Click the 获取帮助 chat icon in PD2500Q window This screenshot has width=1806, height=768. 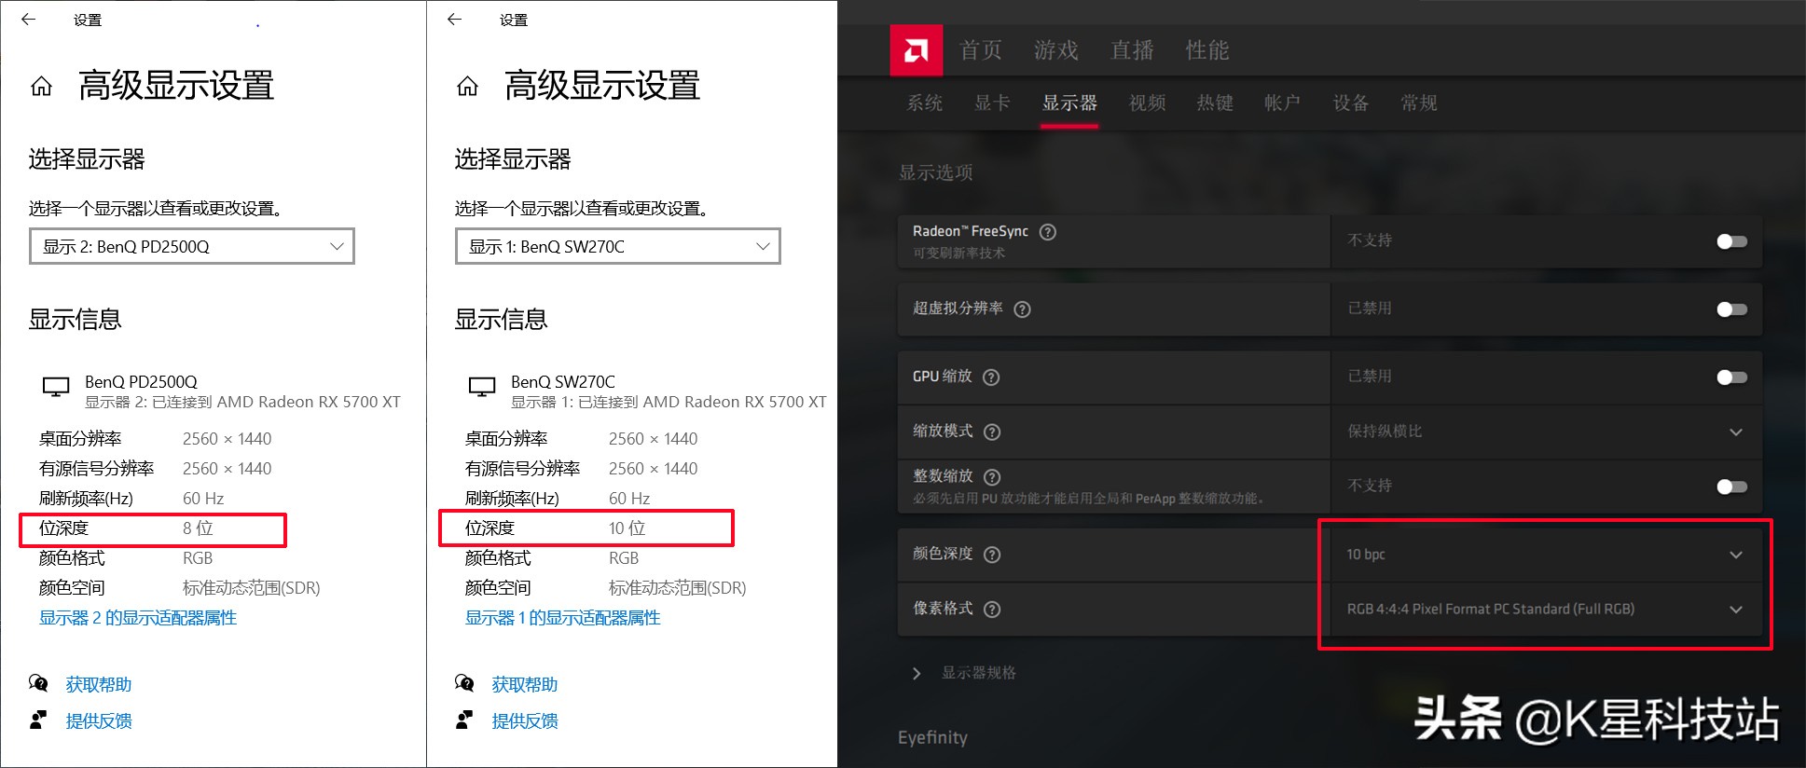pos(38,683)
